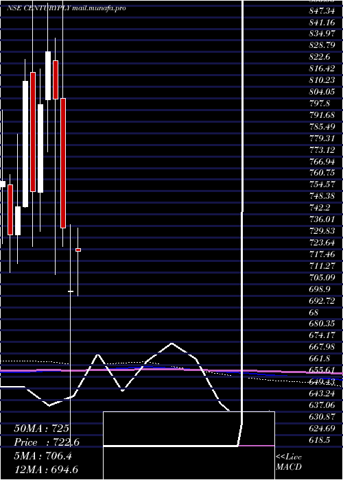Click the 729.83 price axis label

[x=322, y=231]
